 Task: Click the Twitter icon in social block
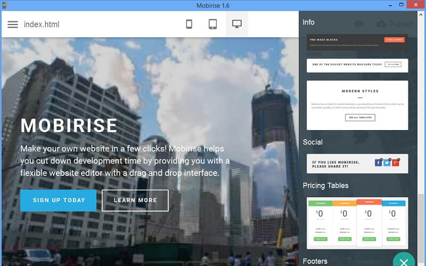387,163
